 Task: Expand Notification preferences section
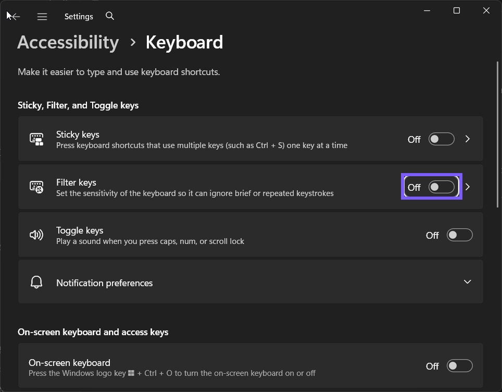pyautogui.click(x=468, y=281)
